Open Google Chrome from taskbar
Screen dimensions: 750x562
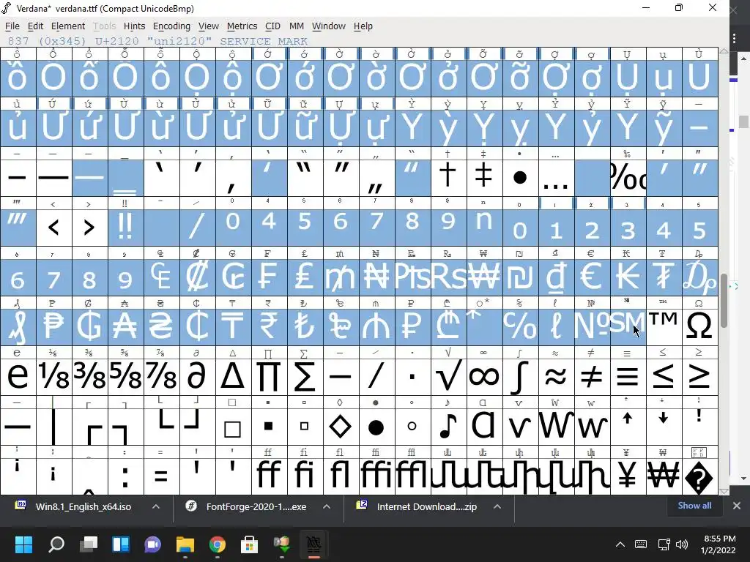(x=217, y=544)
